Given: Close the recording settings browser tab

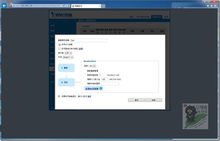Looking at the screenshot, I should click(99, 6).
